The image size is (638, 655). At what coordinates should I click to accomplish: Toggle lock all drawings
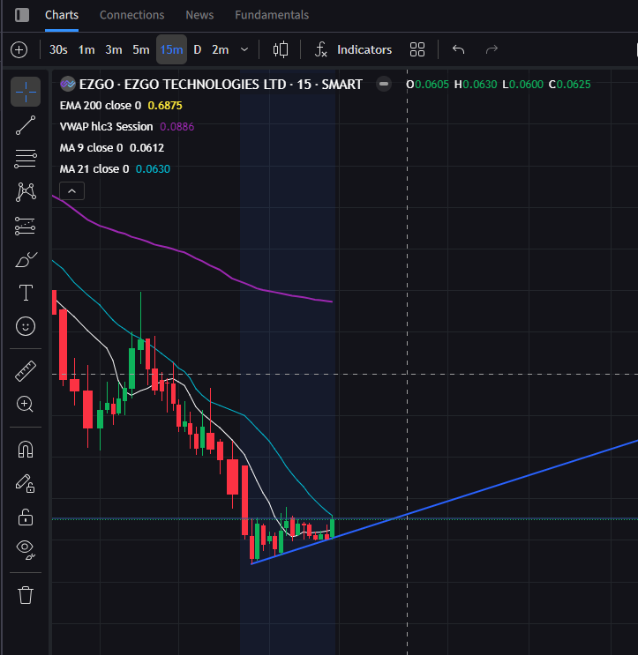pyautogui.click(x=26, y=517)
